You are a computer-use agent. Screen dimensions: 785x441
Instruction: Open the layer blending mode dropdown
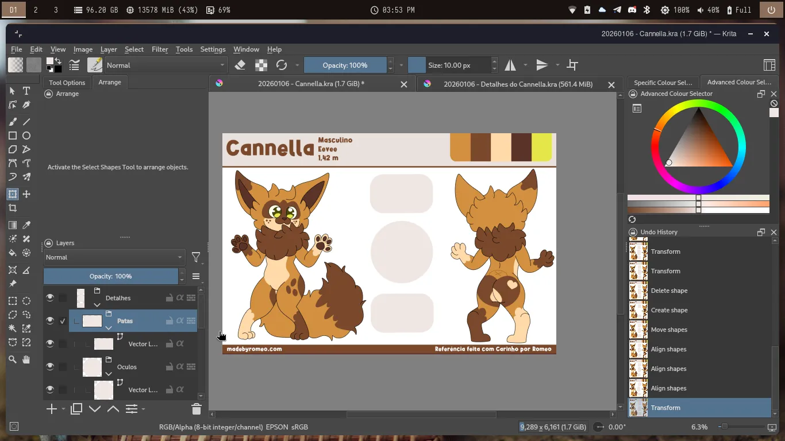tap(114, 257)
